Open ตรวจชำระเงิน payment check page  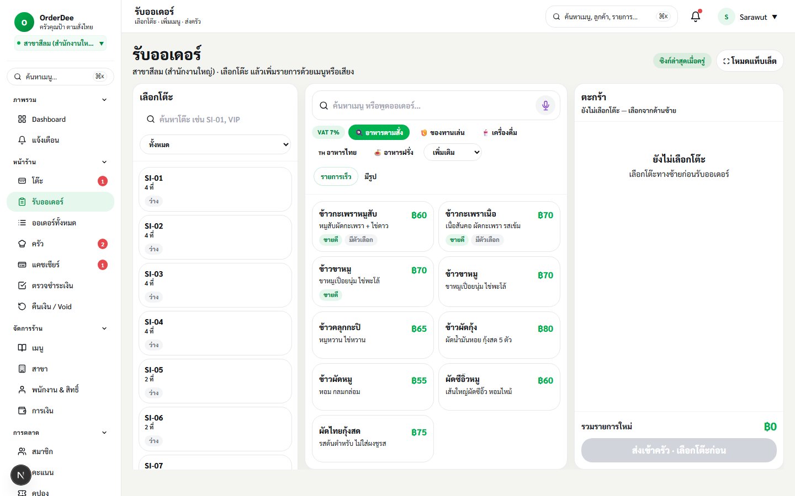click(x=60, y=285)
